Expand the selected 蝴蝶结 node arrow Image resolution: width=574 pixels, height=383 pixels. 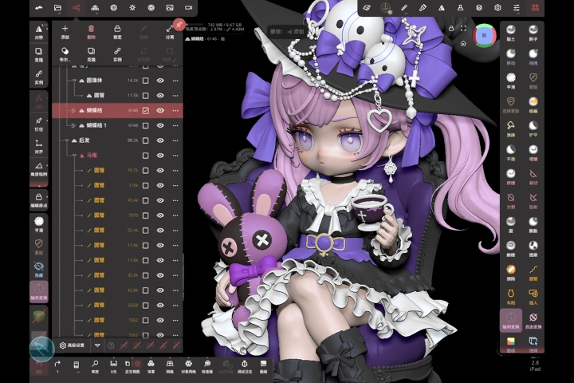point(73,110)
